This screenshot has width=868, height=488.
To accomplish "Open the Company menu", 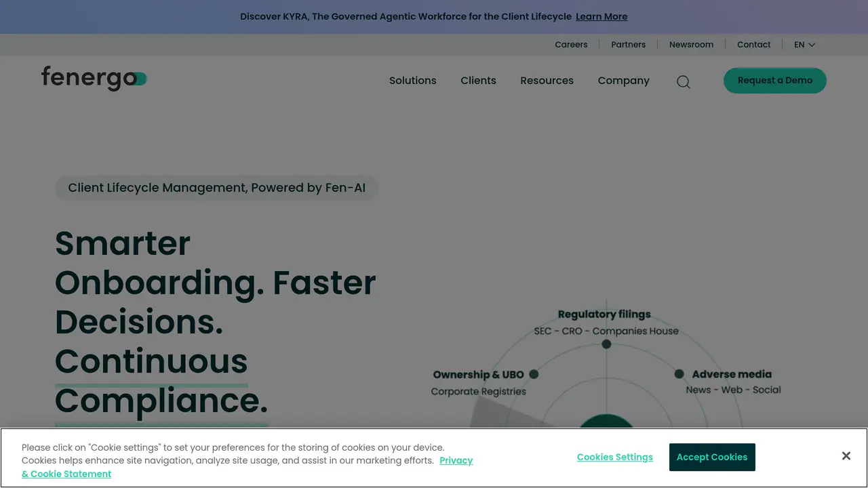I will [623, 81].
